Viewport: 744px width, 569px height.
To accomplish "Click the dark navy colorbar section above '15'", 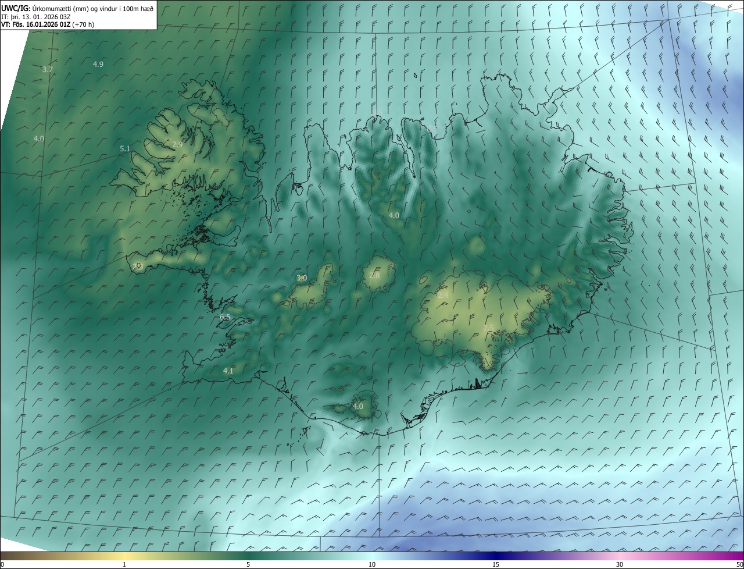I will [496, 556].
